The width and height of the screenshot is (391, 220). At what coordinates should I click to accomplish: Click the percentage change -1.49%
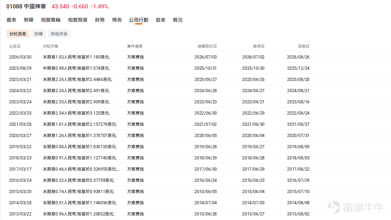(x=100, y=6)
